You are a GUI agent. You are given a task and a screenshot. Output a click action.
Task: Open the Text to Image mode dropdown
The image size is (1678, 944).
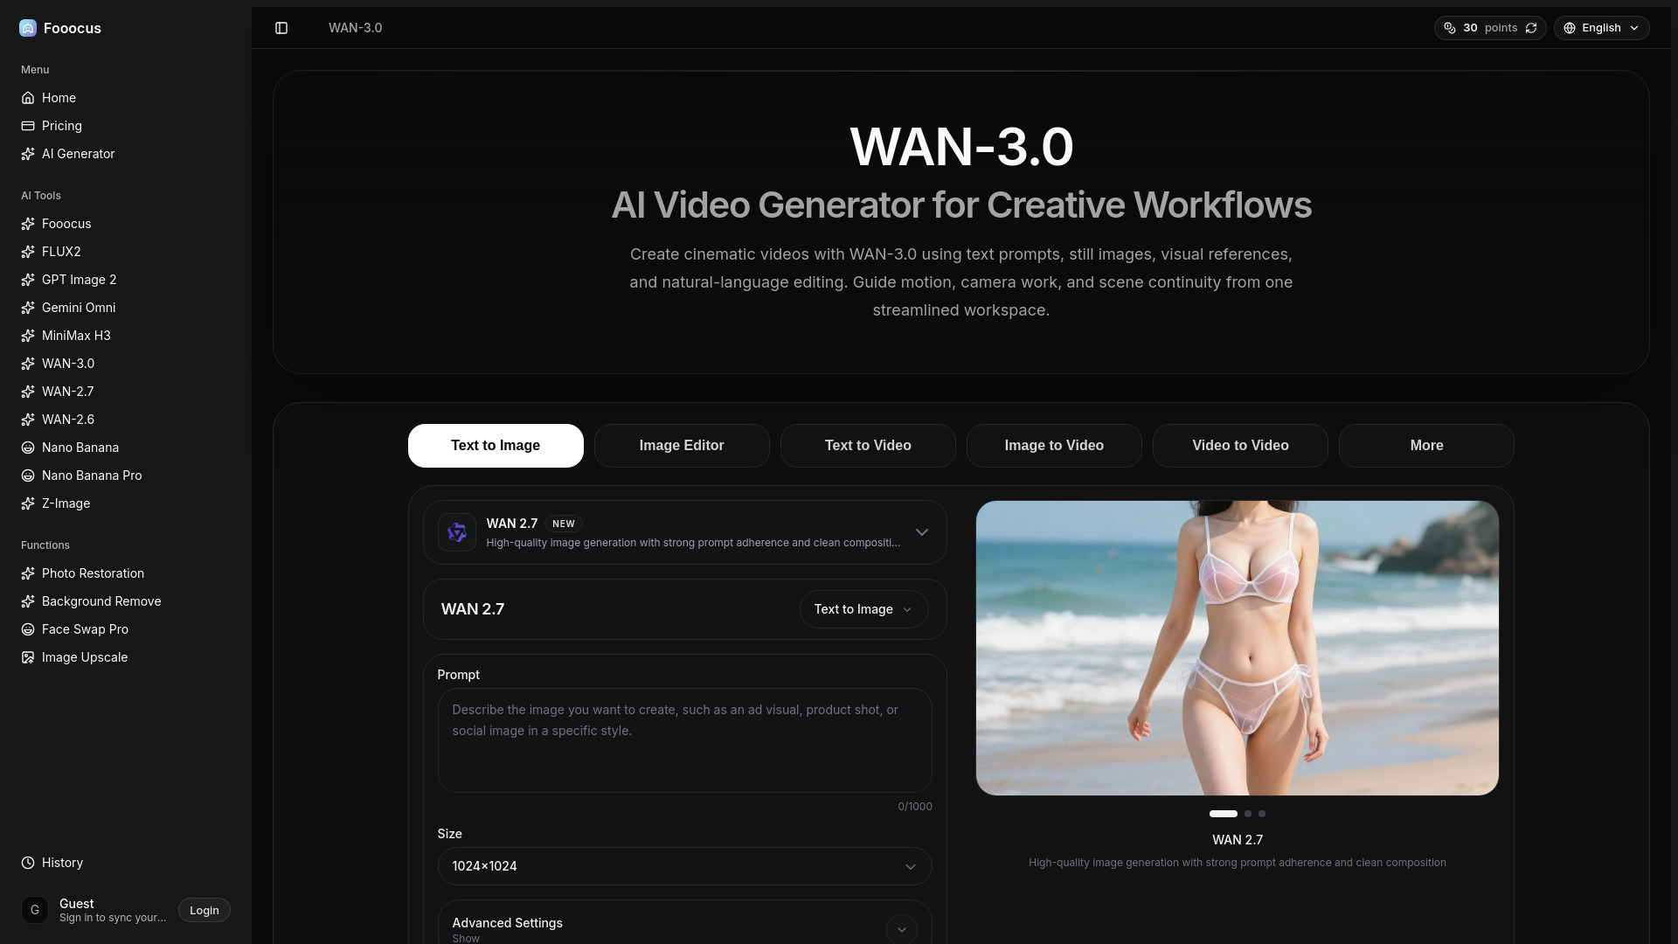tap(863, 609)
